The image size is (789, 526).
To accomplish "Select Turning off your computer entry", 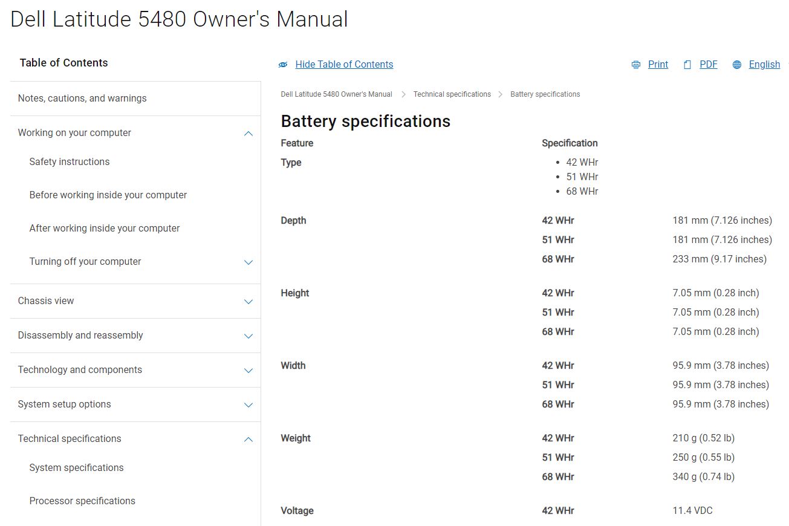I will coord(85,262).
